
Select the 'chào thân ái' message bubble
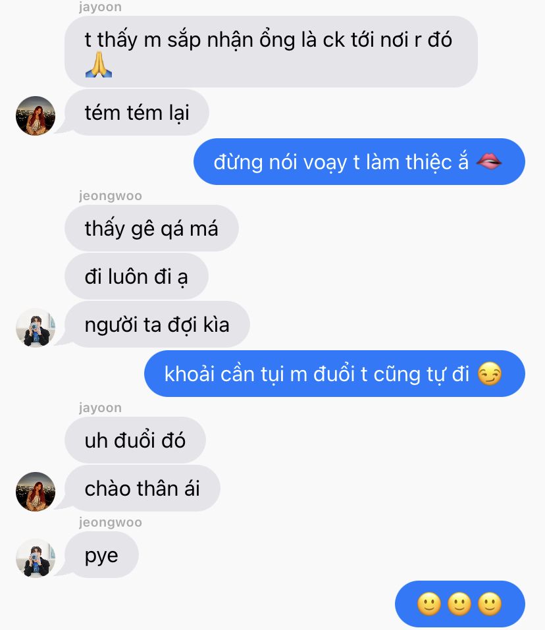[142, 488]
